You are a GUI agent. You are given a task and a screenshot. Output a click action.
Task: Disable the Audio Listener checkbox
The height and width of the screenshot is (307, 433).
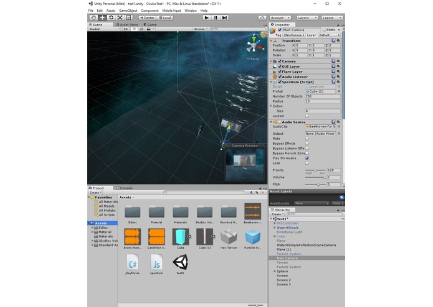coord(280,77)
